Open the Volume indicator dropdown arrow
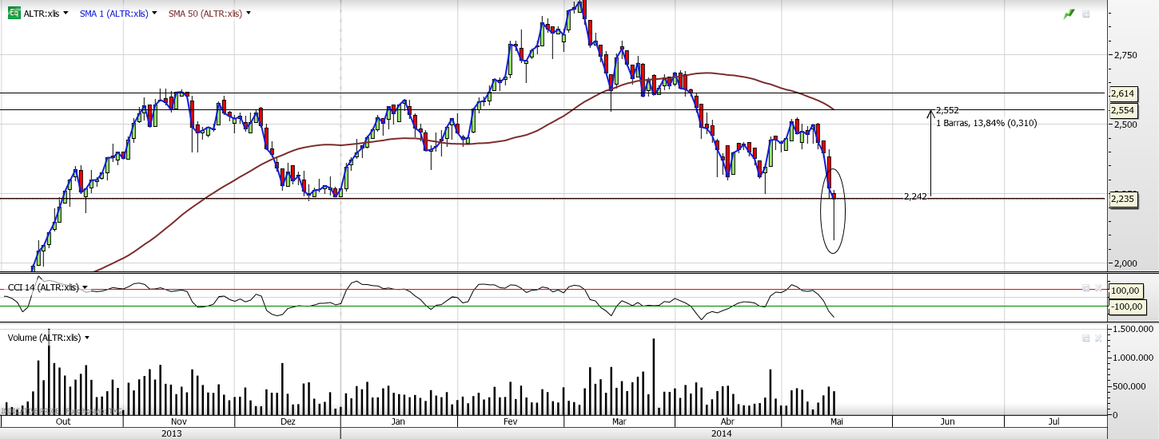Viewport: 1159px width, 439px height. [86, 338]
